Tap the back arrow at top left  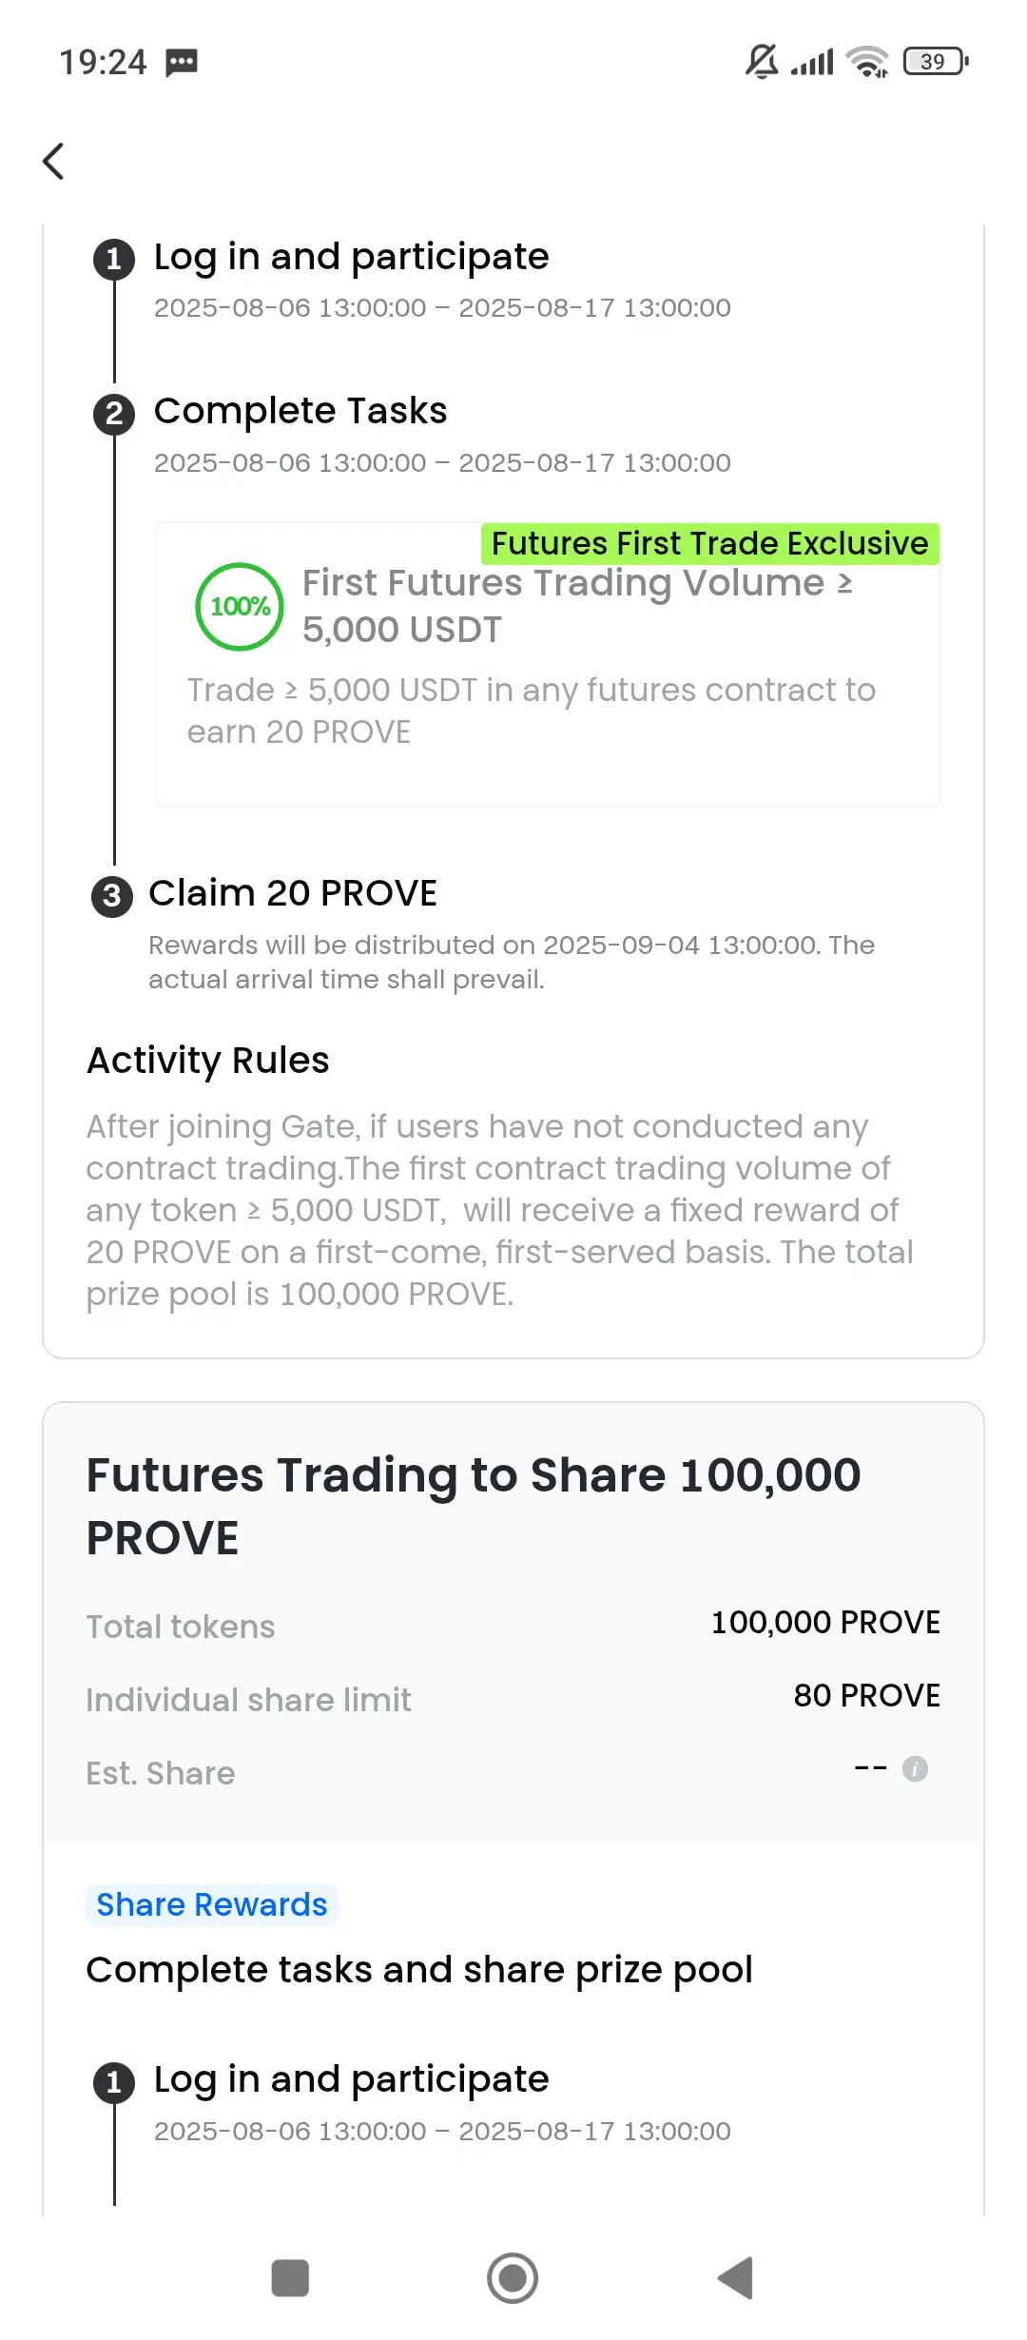pos(54,161)
